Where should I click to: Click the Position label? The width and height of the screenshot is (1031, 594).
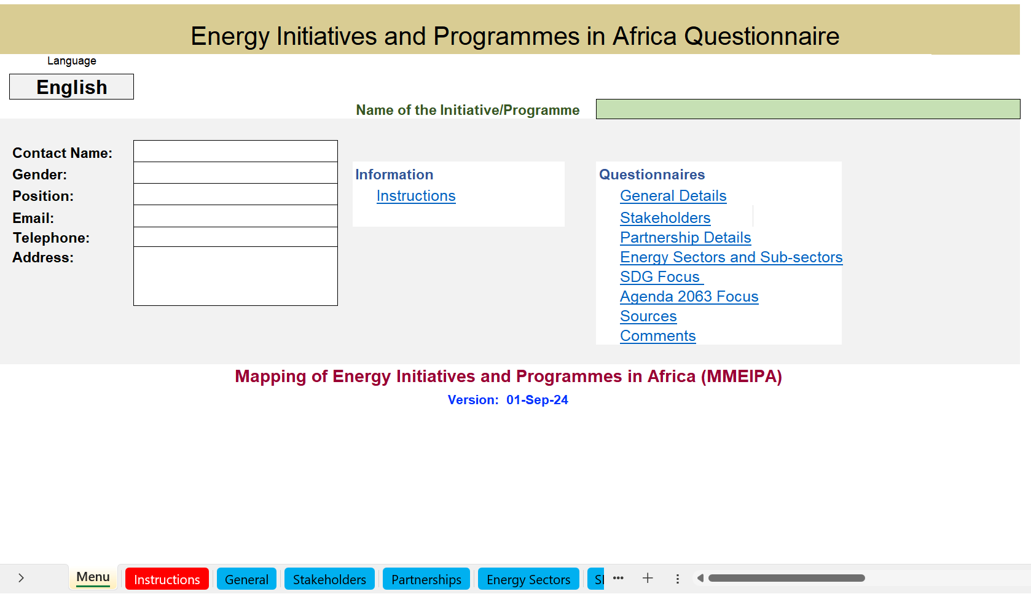pyautogui.click(x=43, y=196)
